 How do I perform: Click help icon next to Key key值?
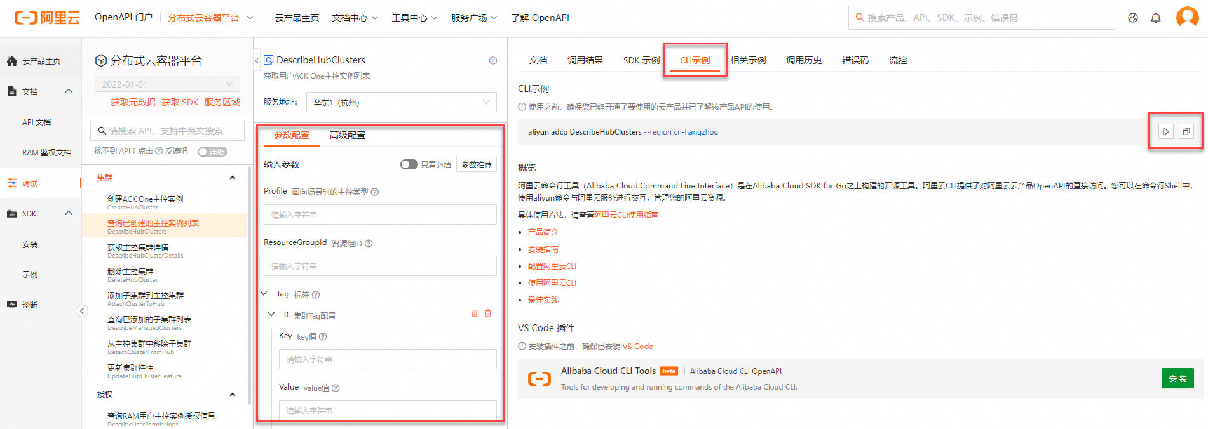(x=323, y=337)
